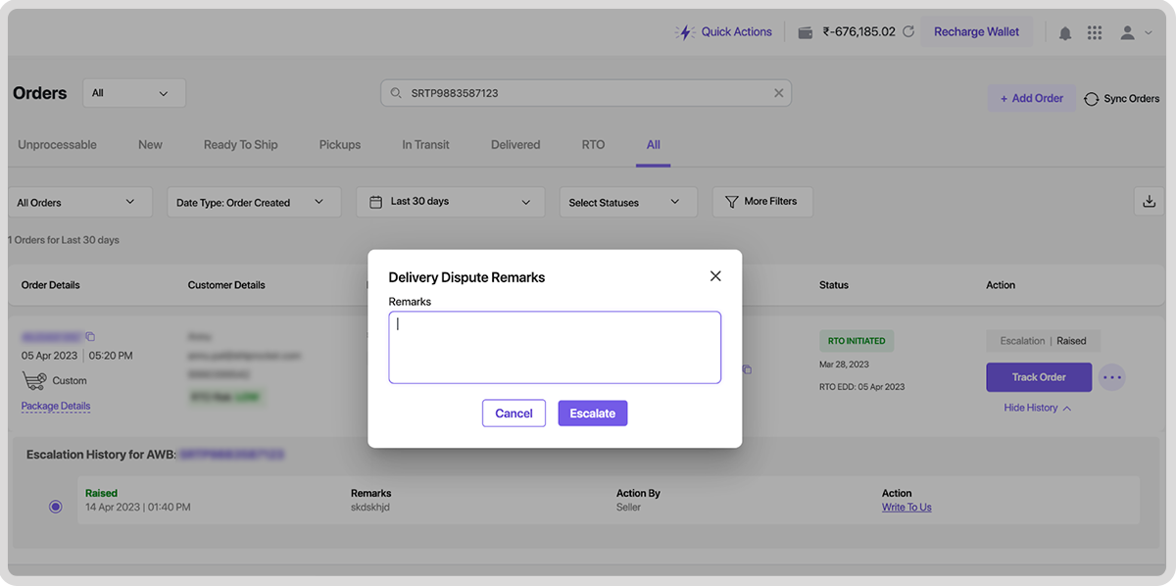Open the apps grid menu
Image resolution: width=1176 pixels, height=586 pixels.
[1095, 32]
